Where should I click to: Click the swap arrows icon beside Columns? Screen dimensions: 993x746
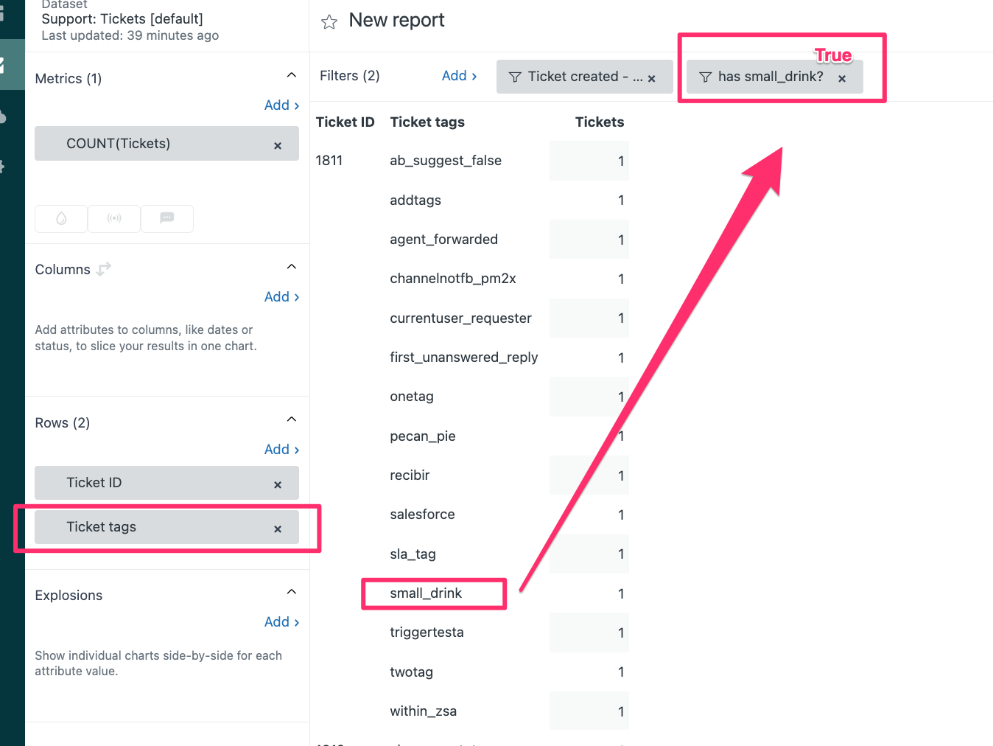click(104, 269)
